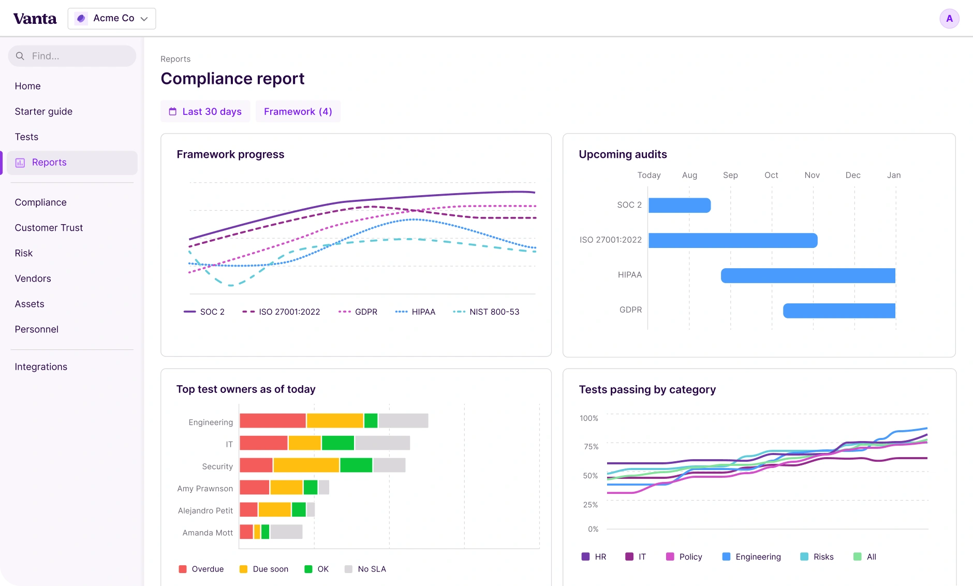Click the calendar icon on Last 30 days filter
Image resolution: width=973 pixels, height=586 pixels.
[173, 111]
